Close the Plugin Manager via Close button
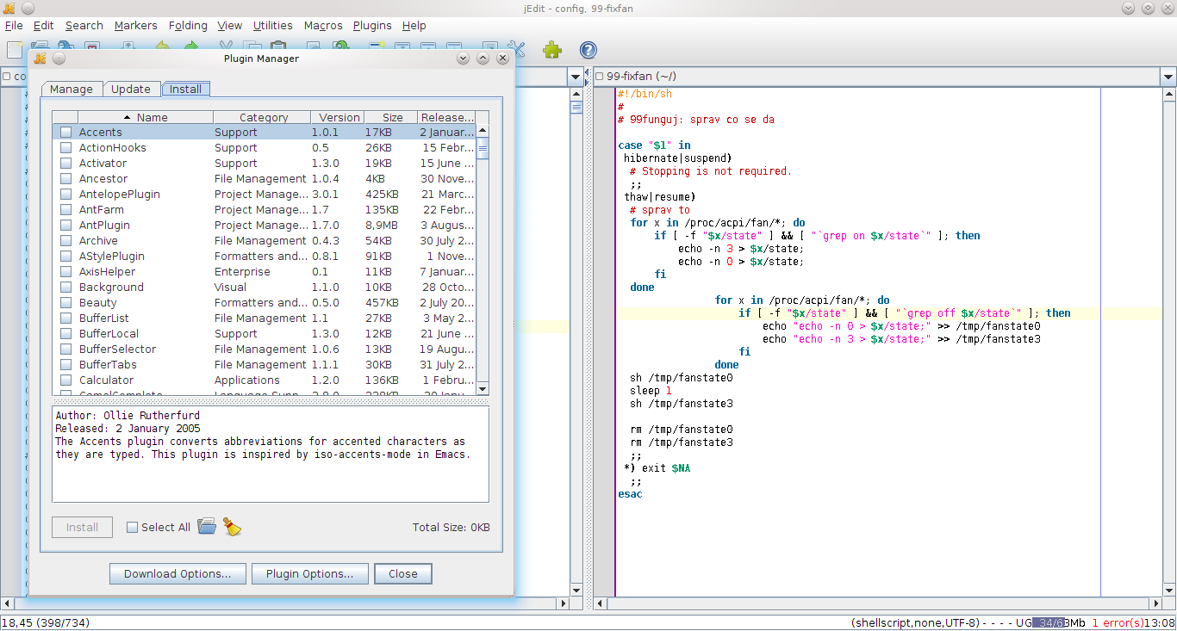1177x631 pixels. coord(403,573)
